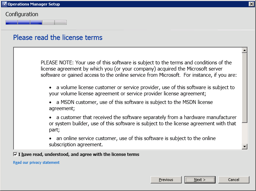Click the volume license customer bullet text
The width and height of the screenshot is (256, 191).
pyautogui.click(x=142, y=90)
